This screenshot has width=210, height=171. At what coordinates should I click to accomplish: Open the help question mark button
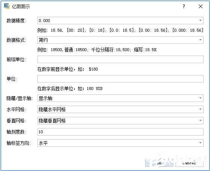184,6
